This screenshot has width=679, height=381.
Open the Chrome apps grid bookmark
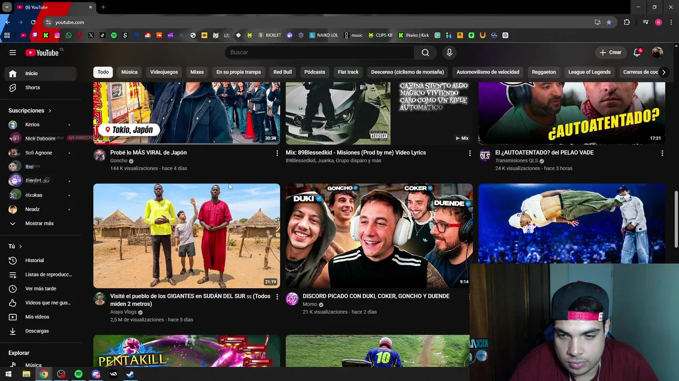coord(7,35)
